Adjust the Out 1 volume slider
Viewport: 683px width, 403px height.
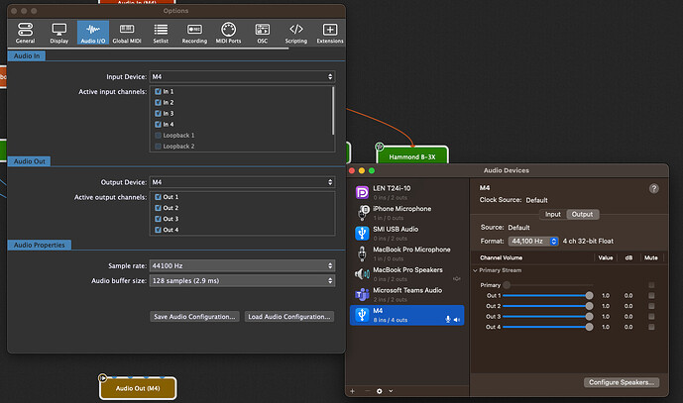(547, 295)
